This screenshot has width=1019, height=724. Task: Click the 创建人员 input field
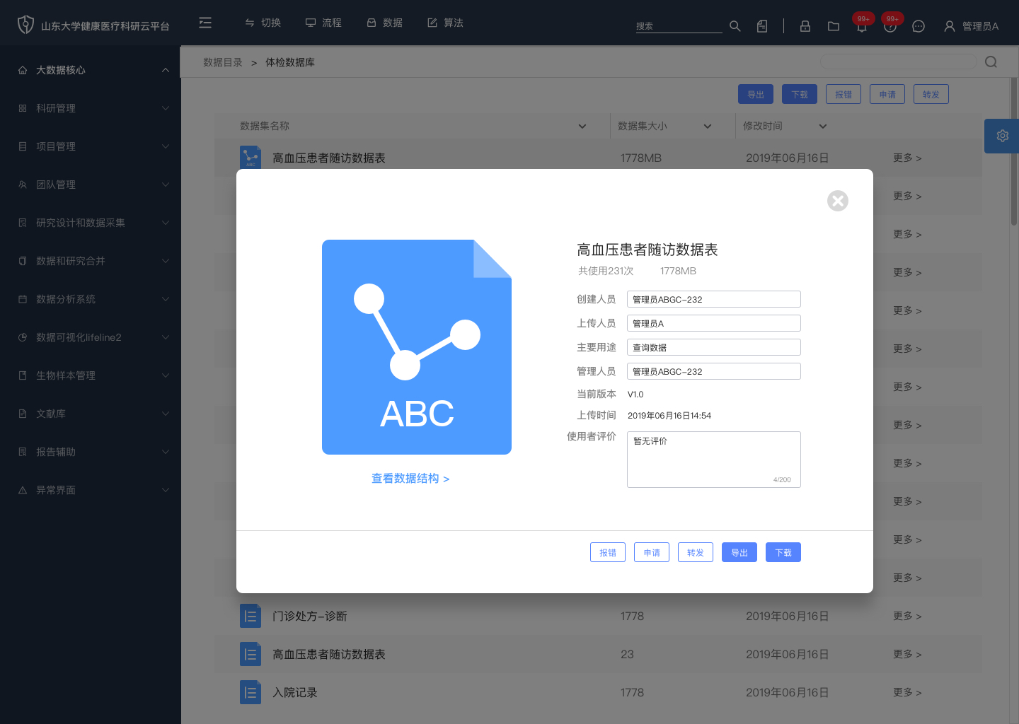[714, 299]
